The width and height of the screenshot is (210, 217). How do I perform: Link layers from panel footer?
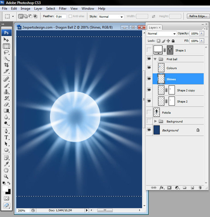point(154,188)
